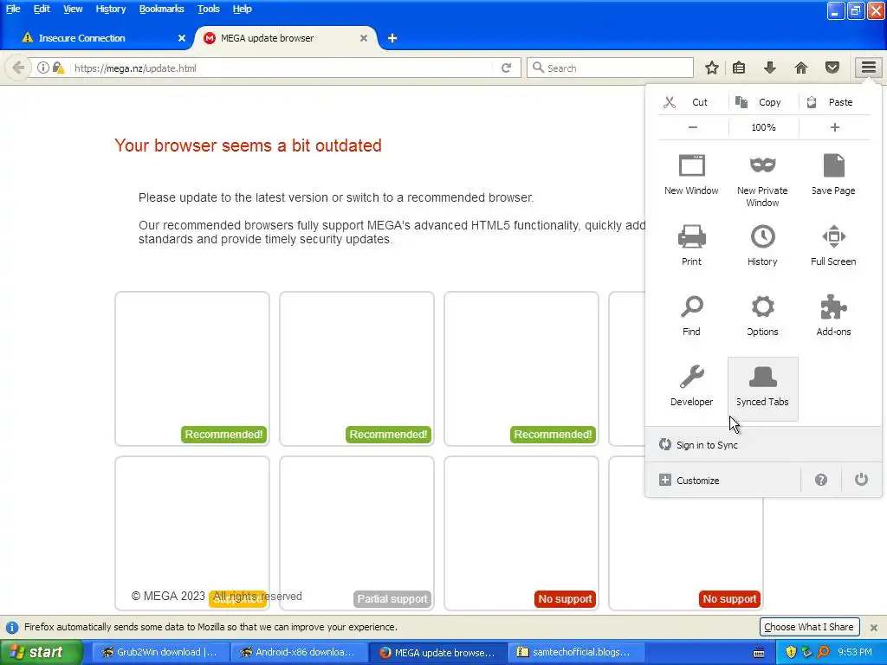Open the View menu
Screen dimensions: 887x665
tap(73, 9)
